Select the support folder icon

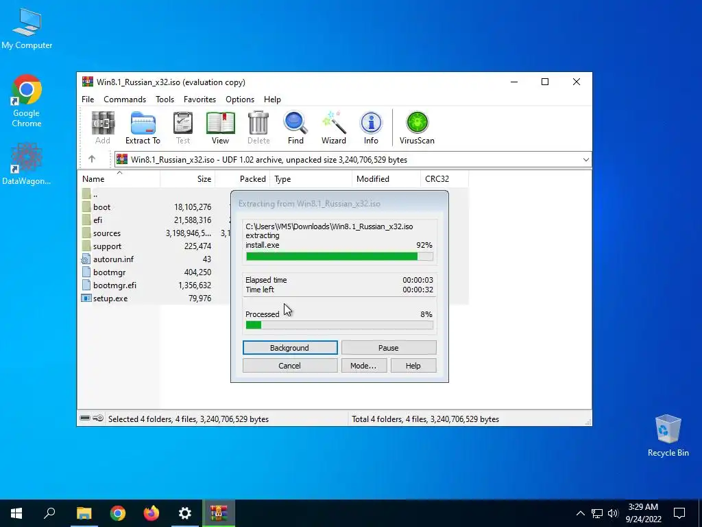coord(86,246)
